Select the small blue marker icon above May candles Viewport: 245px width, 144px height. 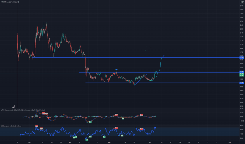pos(116,70)
